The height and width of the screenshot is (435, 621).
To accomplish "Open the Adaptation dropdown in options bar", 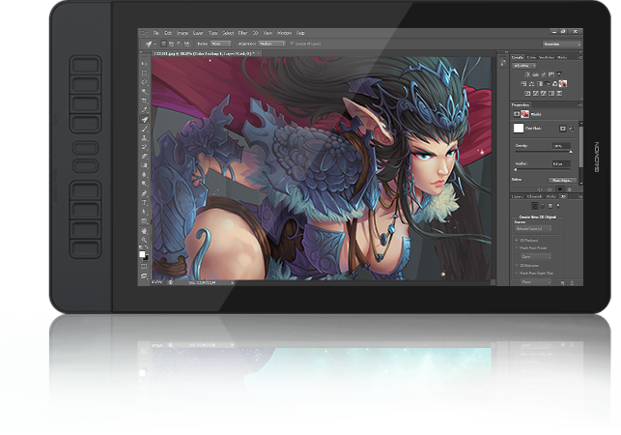I will point(270,43).
